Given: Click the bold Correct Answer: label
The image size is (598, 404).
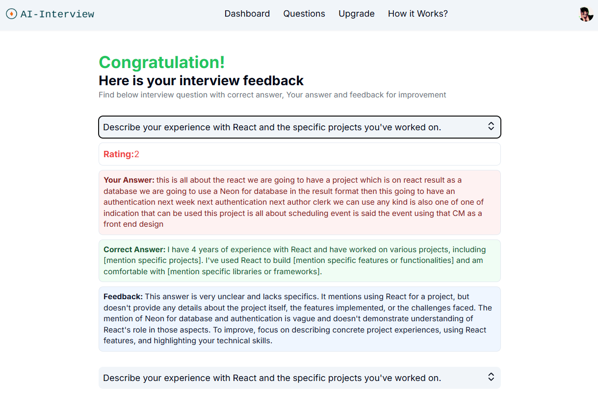Looking at the screenshot, I should [x=134, y=250].
